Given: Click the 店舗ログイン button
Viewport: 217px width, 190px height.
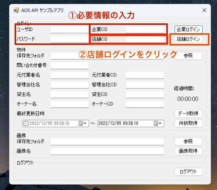Looking at the screenshot, I should point(188,39).
